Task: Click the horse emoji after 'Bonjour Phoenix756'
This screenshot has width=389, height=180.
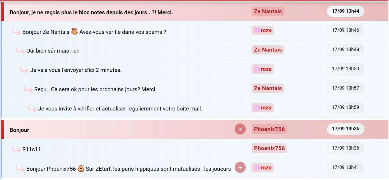Action: [81, 168]
